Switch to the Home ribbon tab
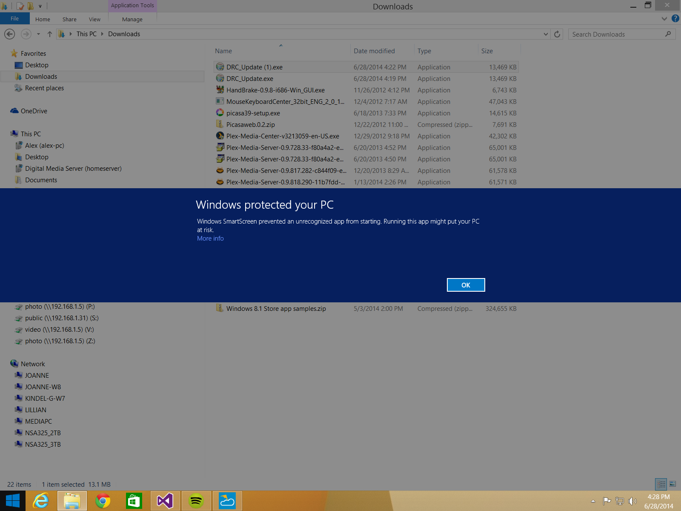Viewport: 681px width, 511px height. pyautogui.click(x=43, y=19)
